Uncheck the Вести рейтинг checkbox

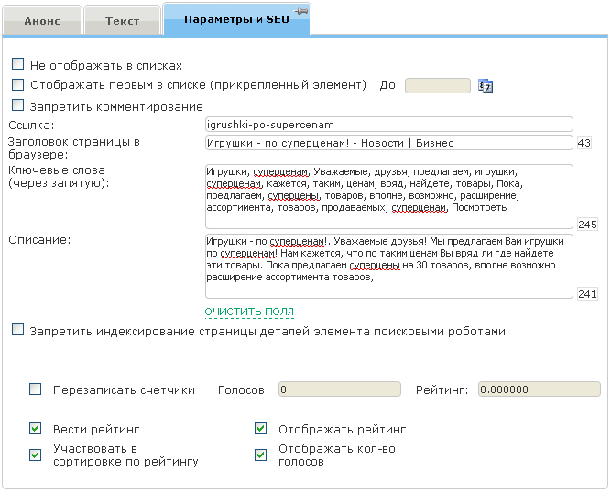[36, 428]
